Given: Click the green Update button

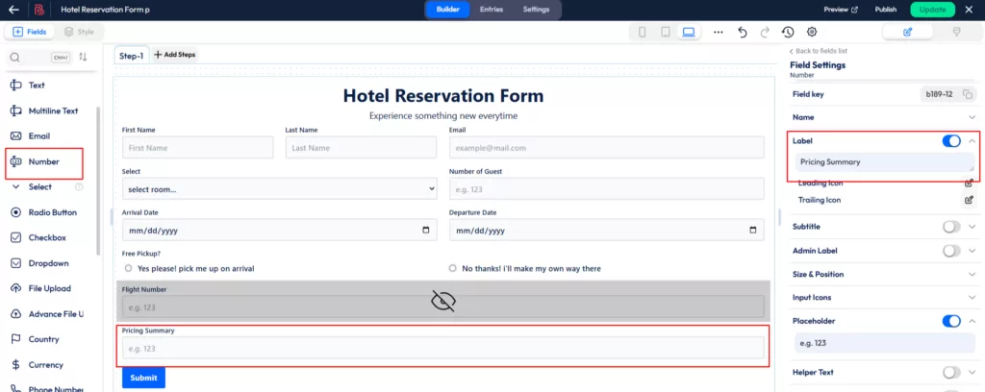Looking at the screenshot, I should point(932,9).
